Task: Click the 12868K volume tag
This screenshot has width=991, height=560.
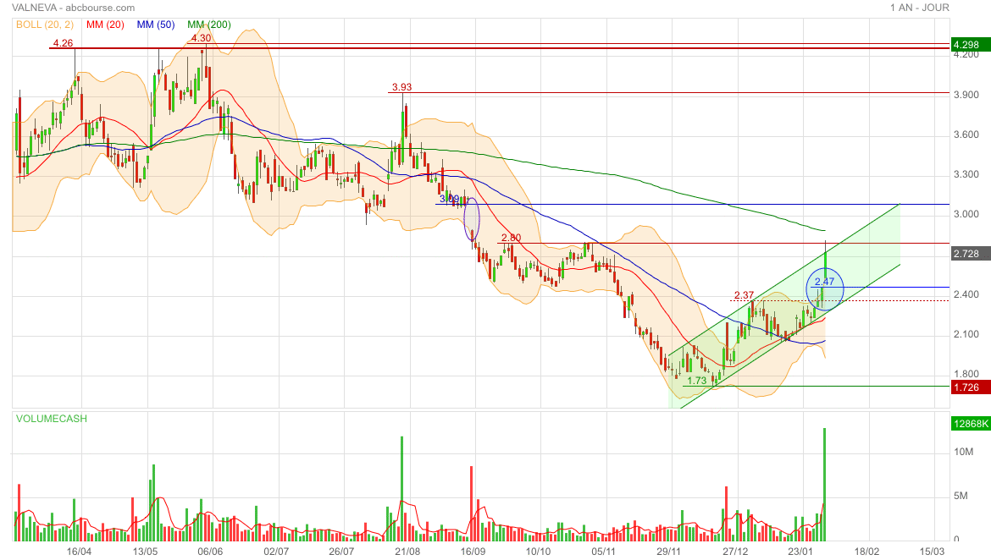Action: (x=970, y=424)
